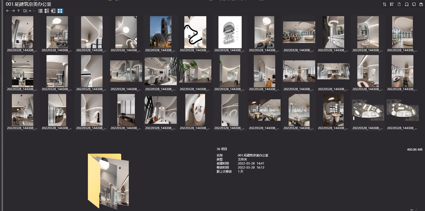
Task: Click the '36 项目' item count
Action: tap(222, 149)
